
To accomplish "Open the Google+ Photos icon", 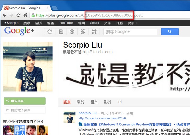I will 61,32.
